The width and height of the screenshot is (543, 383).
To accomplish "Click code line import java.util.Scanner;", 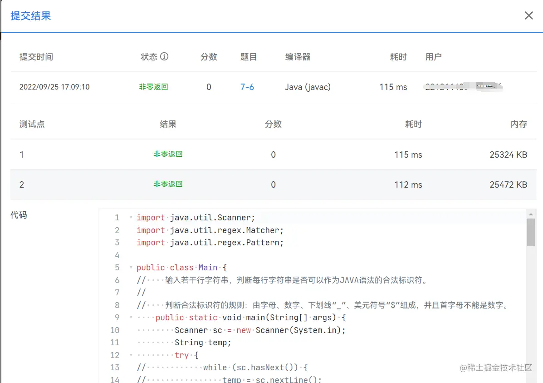I will [196, 218].
